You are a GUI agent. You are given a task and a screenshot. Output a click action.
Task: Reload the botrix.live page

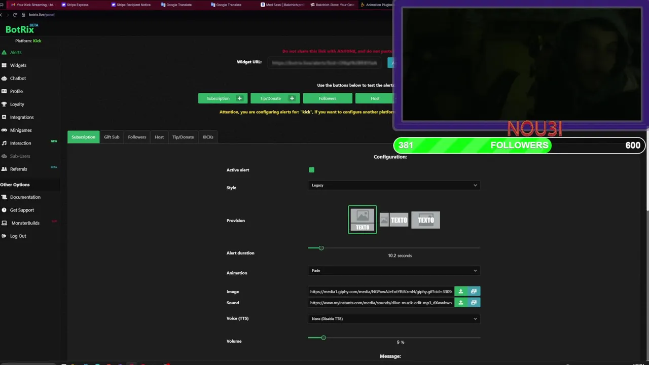[x=15, y=15]
